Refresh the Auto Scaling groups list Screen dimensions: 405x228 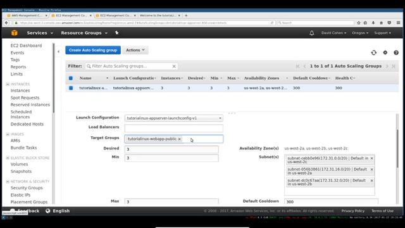click(374, 53)
